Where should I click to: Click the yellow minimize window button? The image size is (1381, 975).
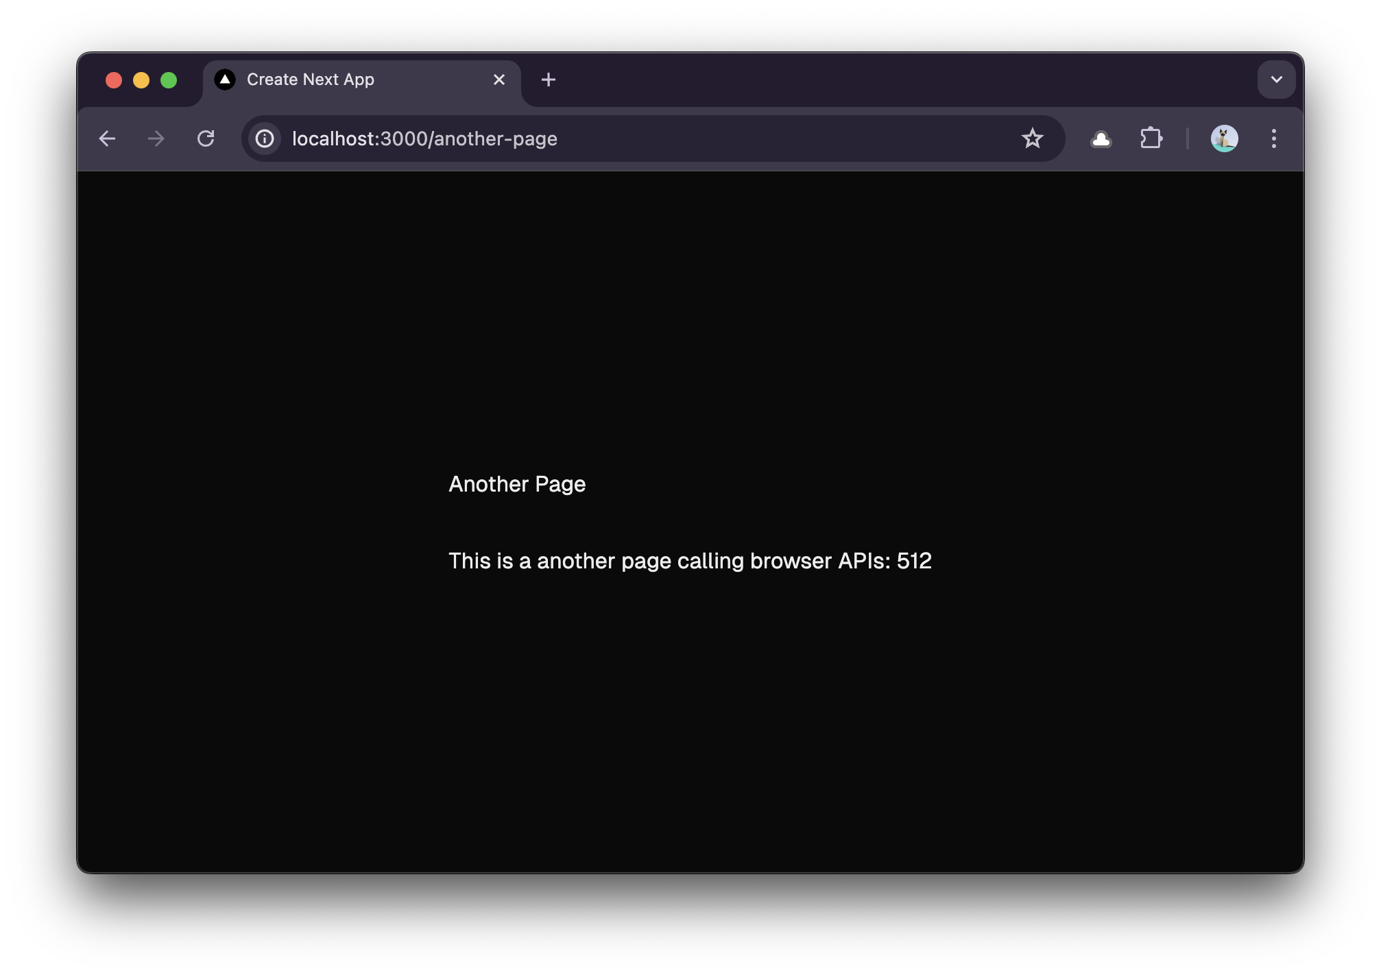(x=141, y=80)
